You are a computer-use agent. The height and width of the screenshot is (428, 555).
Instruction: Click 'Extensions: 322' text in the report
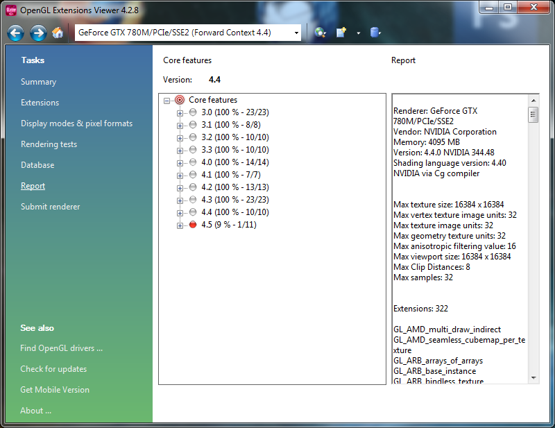tap(420, 309)
